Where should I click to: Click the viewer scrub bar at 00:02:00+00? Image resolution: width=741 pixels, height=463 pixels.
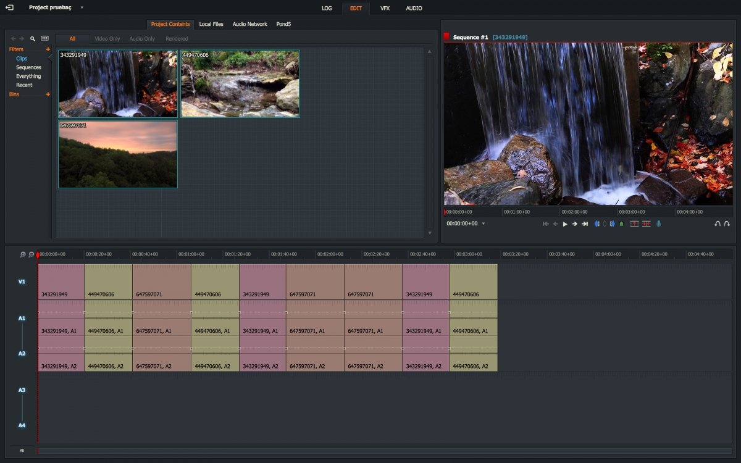coord(576,212)
